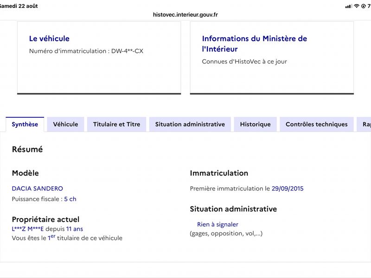This screenshot has height=278, width=371.
Task: Click the 'Modèle' heading
Action: (x=26, y=173)
